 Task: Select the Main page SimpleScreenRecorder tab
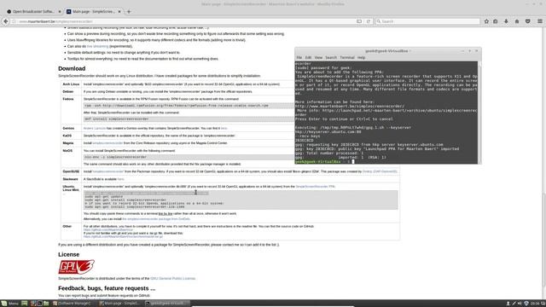click(93, 11)
